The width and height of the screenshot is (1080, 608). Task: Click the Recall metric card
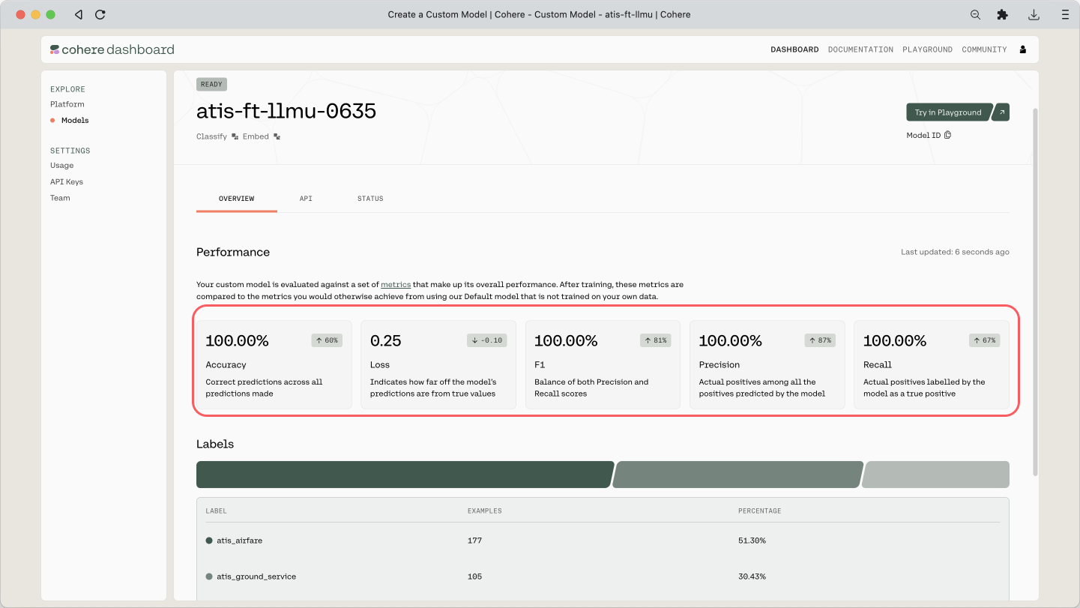[x=932, y=365]
